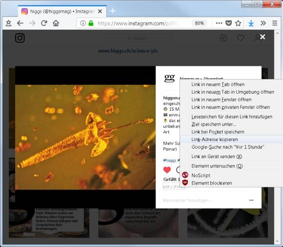
Task: Choose Link in neuem Fenster öffnen
Action: pyautogui.click(x=232, y=100)
